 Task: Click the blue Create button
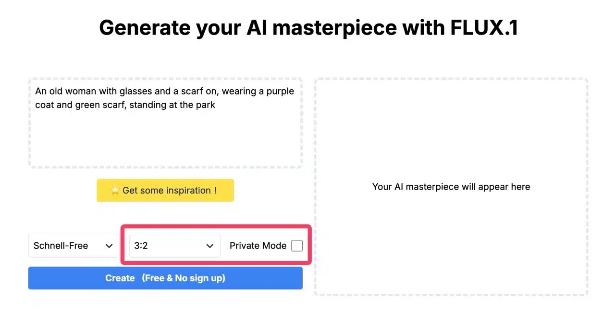coord(165,278)
